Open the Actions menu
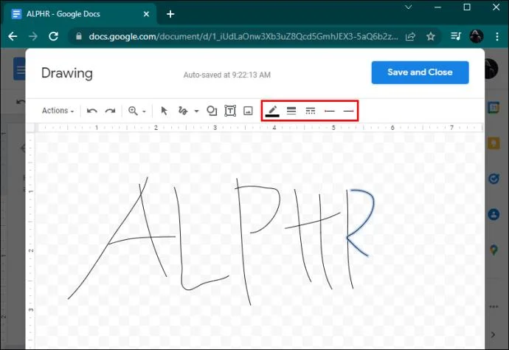 [x=58, y=111]
